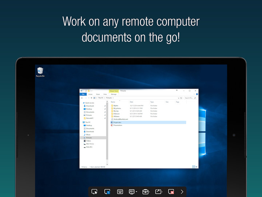This screenshot has height=197, width=262.
Task: Click Pictures in the address breadcrumb
Action: click(109, 98)
